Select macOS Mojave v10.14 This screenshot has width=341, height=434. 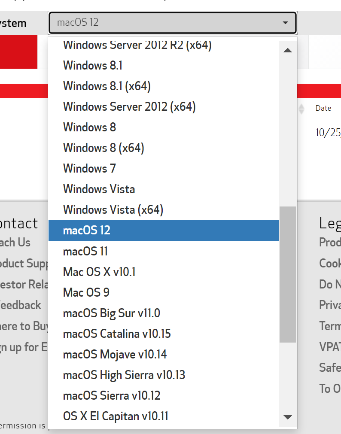click(115, 354)
